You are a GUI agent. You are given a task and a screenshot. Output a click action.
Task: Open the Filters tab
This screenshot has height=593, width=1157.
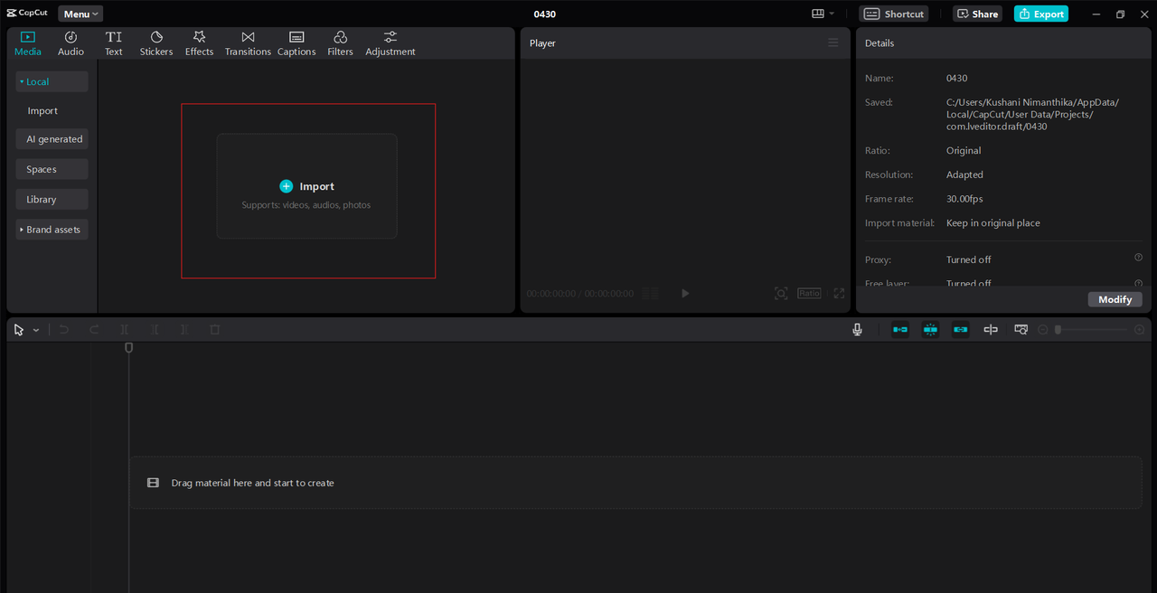(x=340, y=43)
